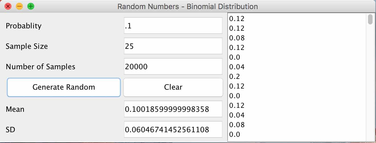Select the 0.2 value in results list
The image size is (376, 143).
pyautogui.click(x=234, y=77)
